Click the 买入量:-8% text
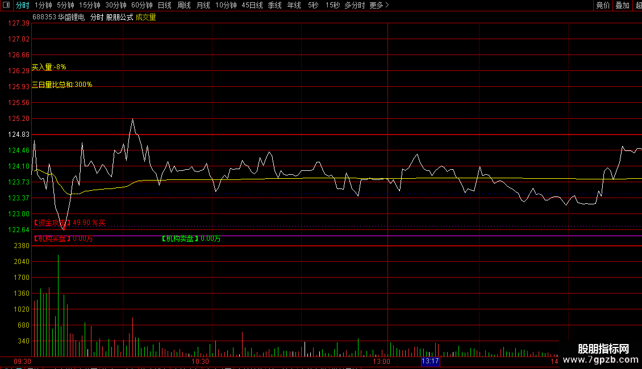 click(49, 67)
